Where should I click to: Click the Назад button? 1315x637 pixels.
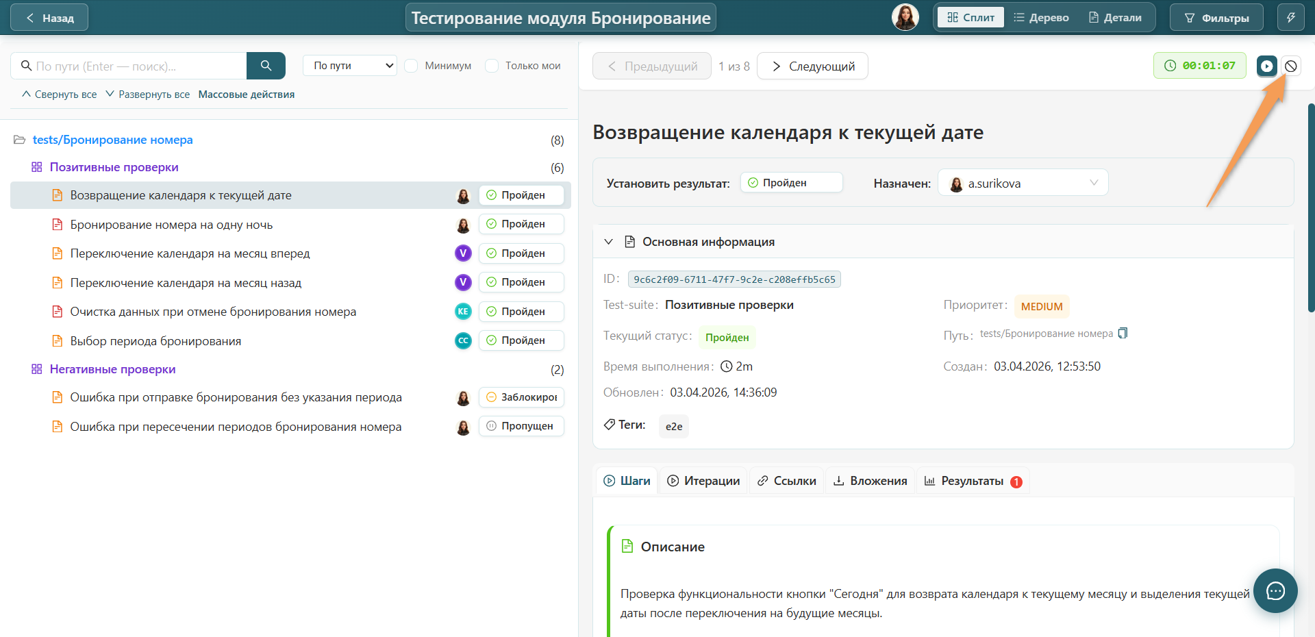(49, 18)
